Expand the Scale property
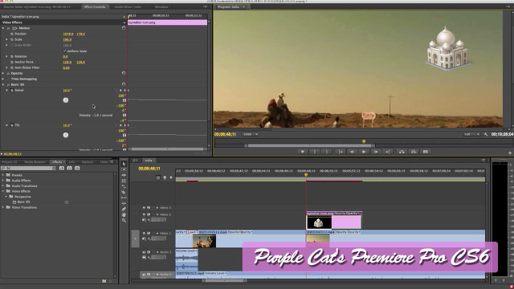The height and width of the screenshot is (289, 514). (x=6, y=39)
